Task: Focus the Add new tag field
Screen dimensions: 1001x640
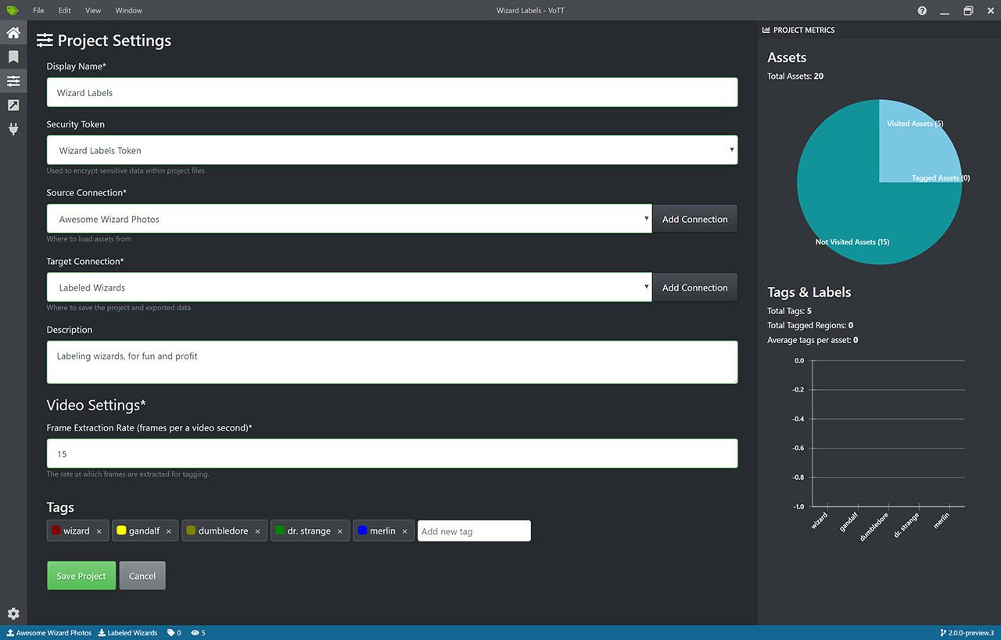Action: pos(474,531)
